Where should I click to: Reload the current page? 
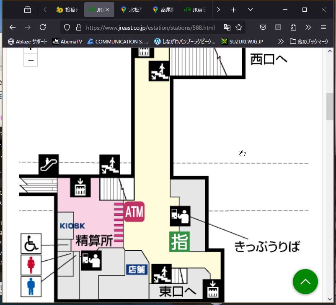(43, 27)
